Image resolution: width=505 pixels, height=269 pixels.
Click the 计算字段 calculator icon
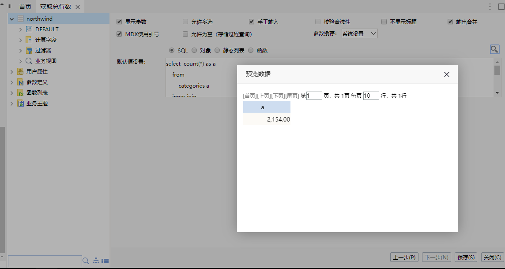(29, 40)
